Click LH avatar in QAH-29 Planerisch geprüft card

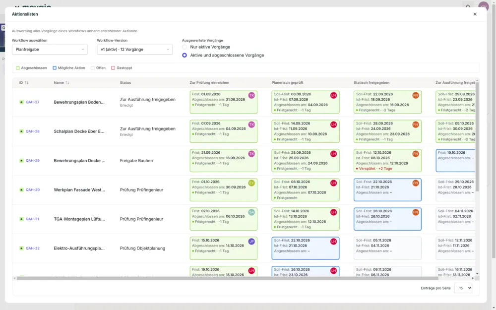(x=333, y=154)
